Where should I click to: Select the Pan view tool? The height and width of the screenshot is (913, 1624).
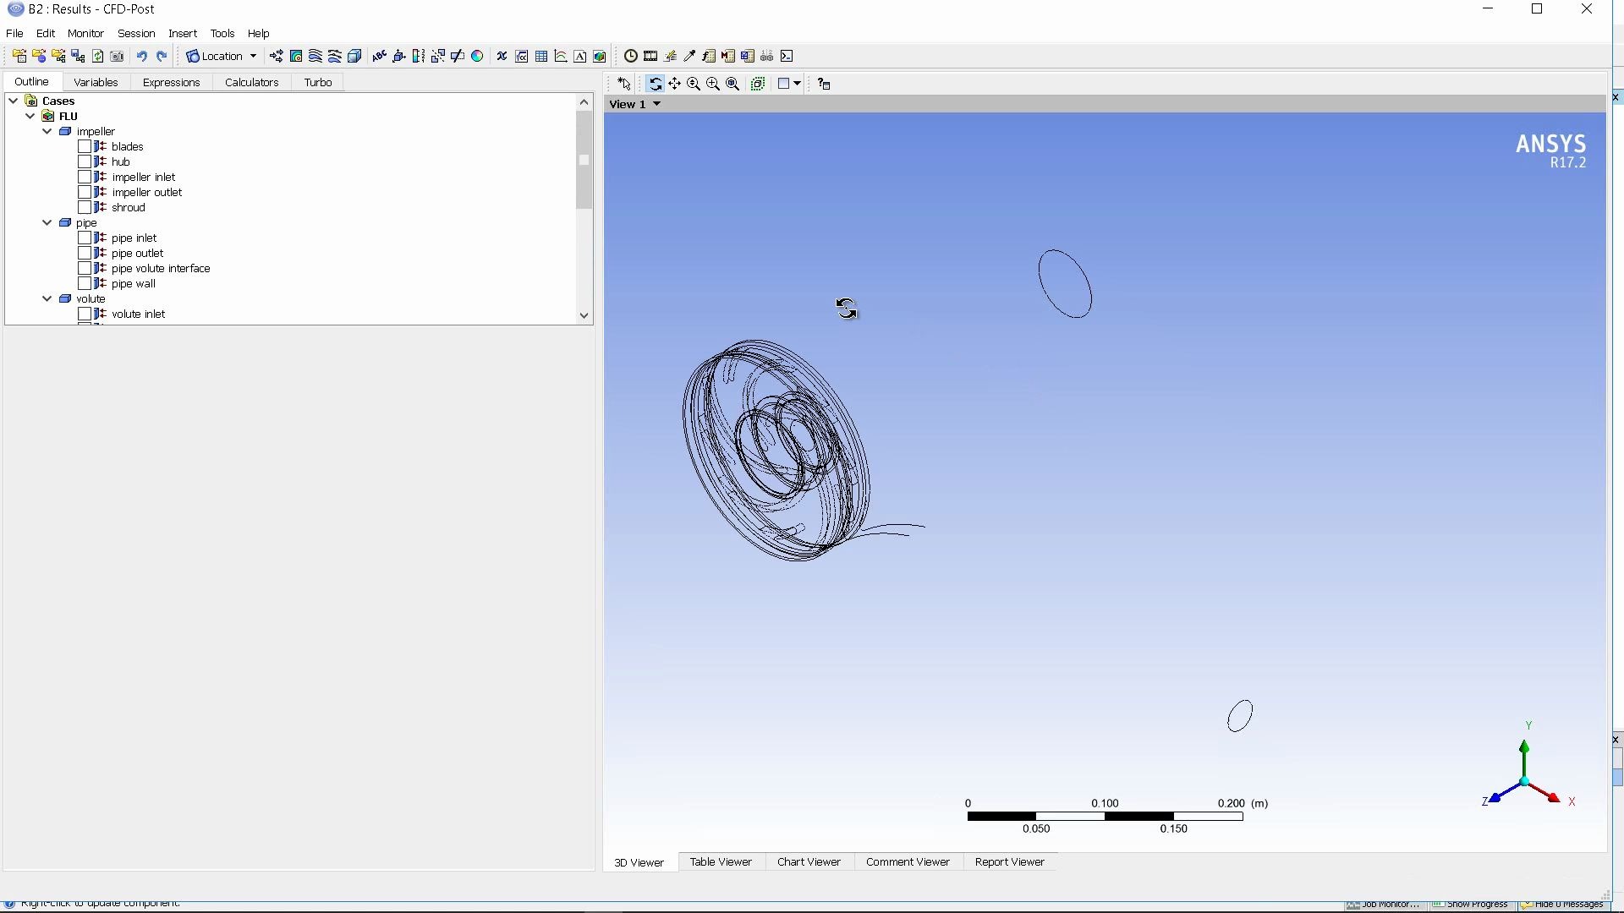tap(674, 84)
